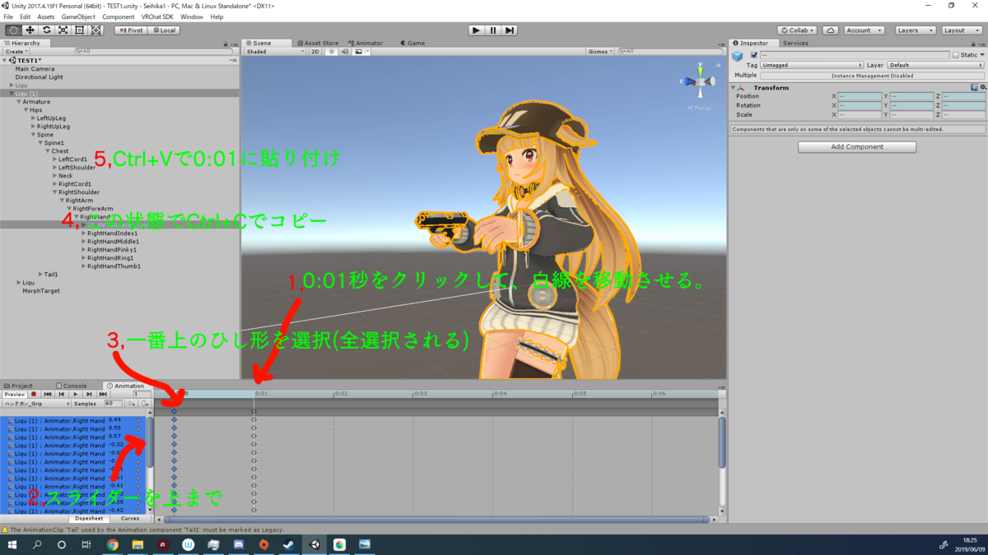Open Transform help book icon
Image resolution: width=988 pixels, height=555 pixels.
974,87
